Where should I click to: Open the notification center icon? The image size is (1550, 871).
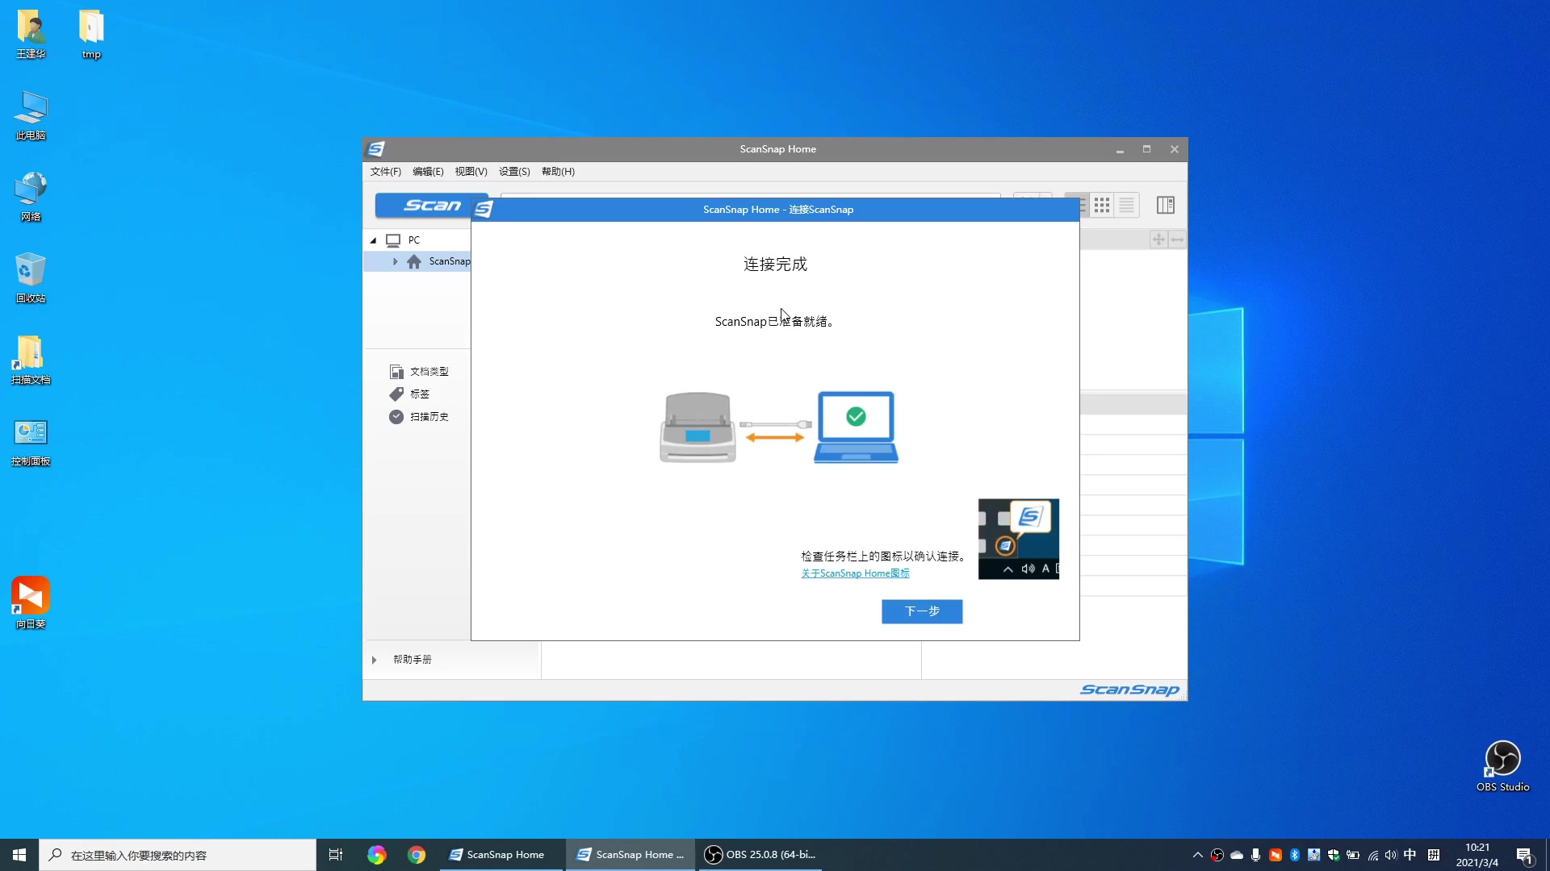tap(1524, 855)
